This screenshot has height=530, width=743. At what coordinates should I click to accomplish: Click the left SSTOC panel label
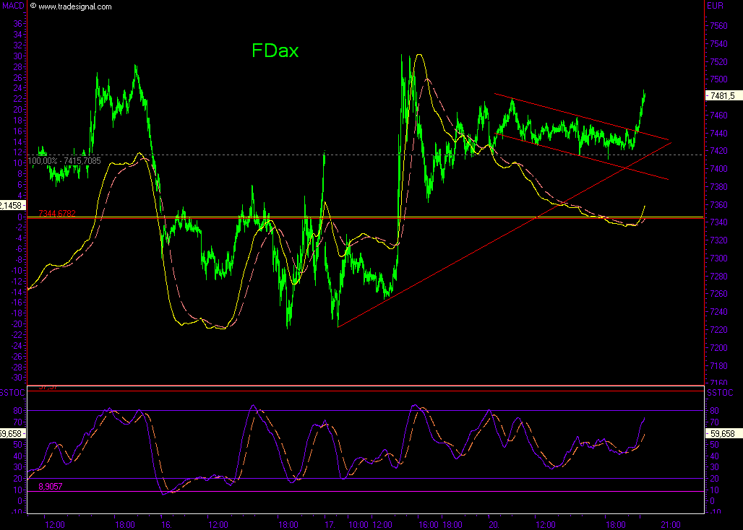(12, 392)
